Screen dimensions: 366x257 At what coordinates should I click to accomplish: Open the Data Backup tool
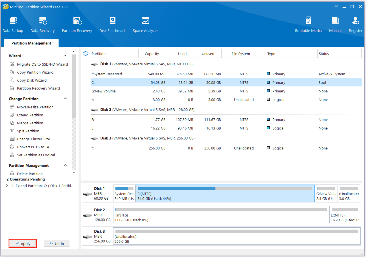[13, 25]
